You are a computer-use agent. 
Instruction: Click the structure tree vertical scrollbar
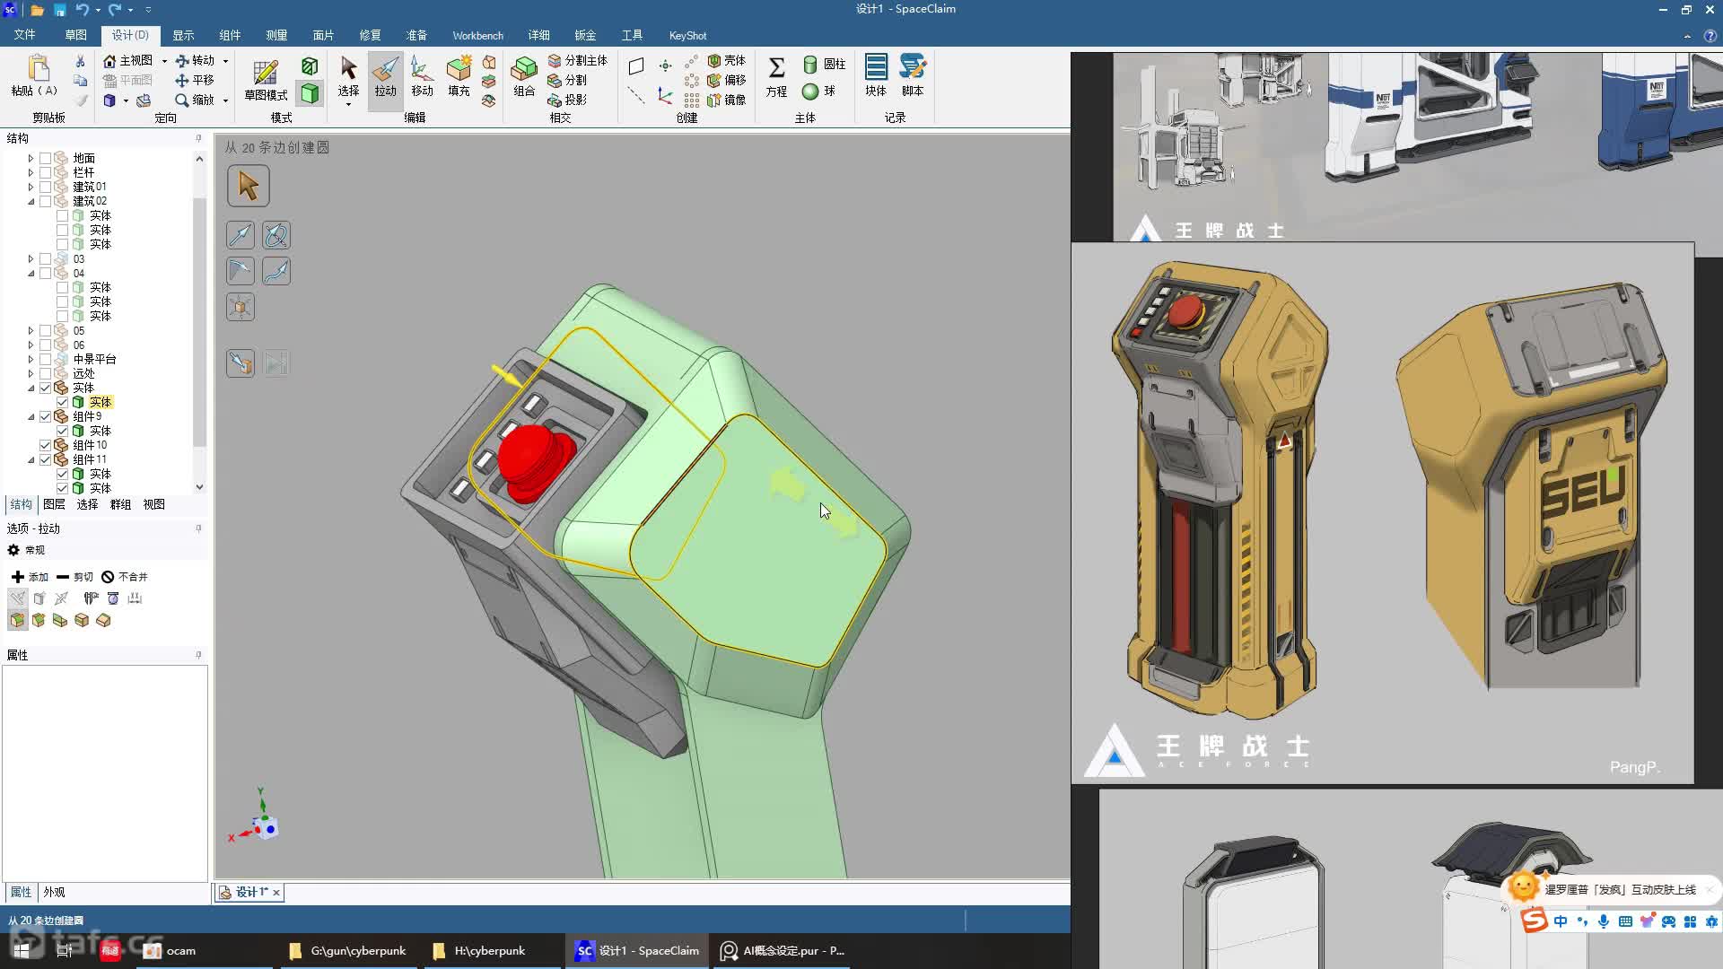pos(199,322)
